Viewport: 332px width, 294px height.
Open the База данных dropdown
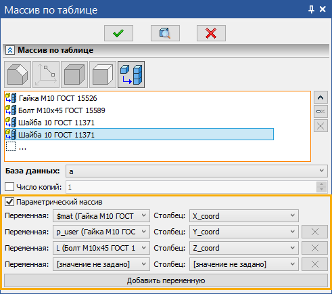coord(197,171)
